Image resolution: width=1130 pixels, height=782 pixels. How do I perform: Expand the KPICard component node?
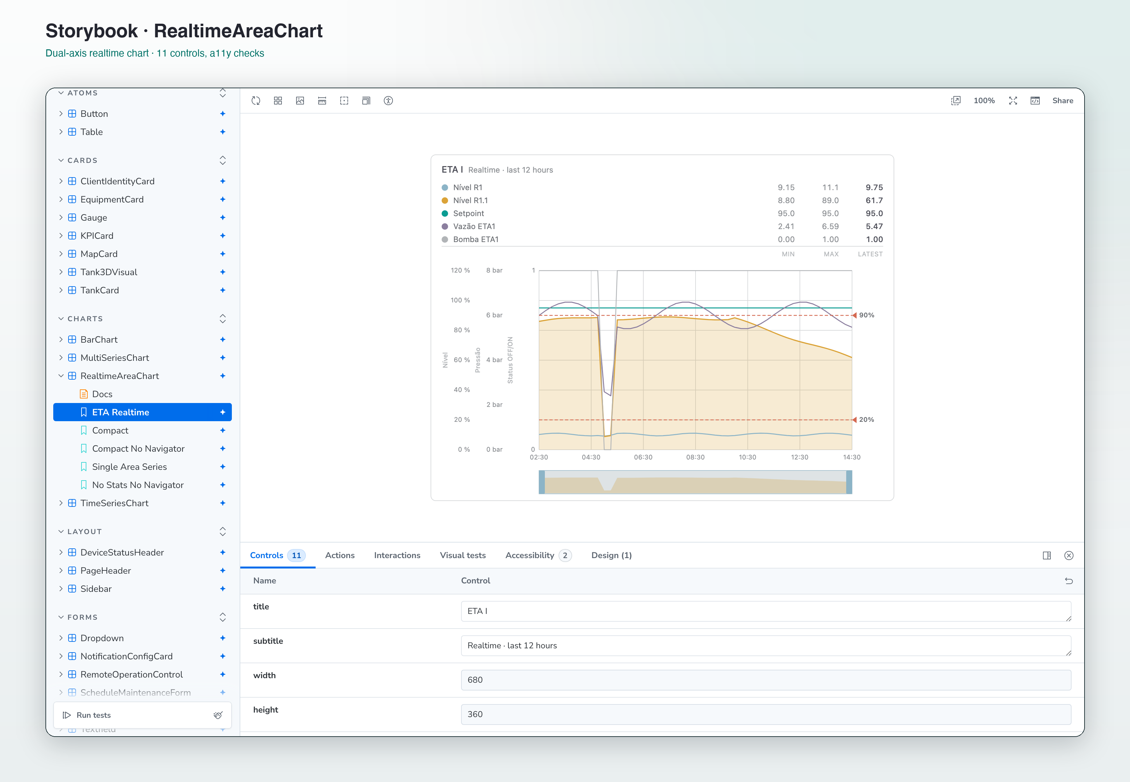point(61,236)
